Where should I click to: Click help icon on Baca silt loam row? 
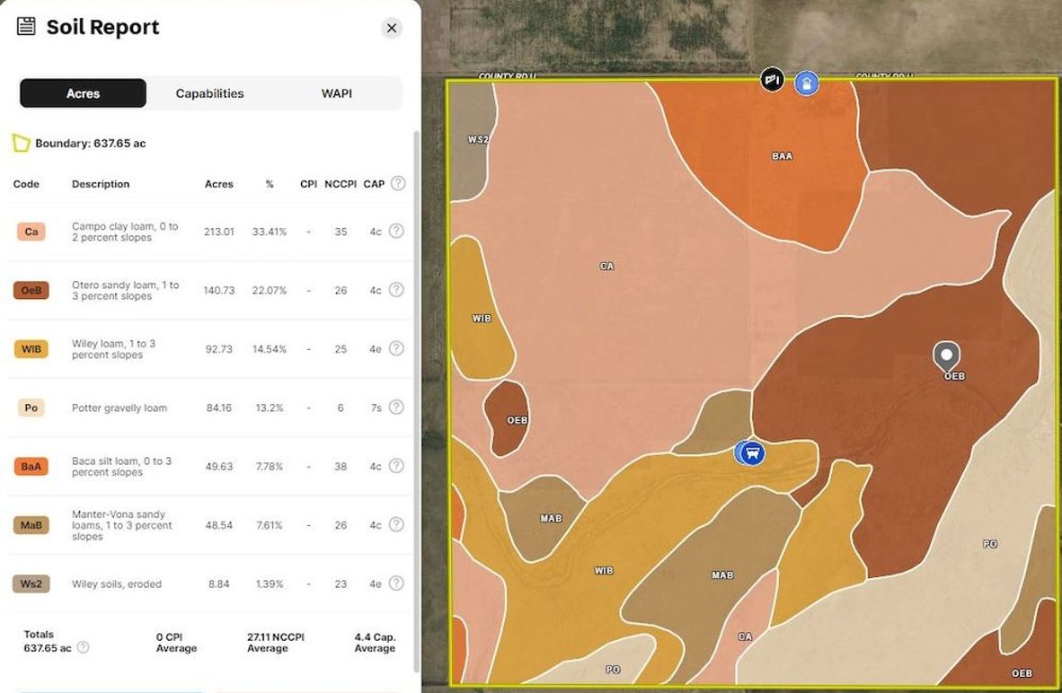(x=396, y=466)
